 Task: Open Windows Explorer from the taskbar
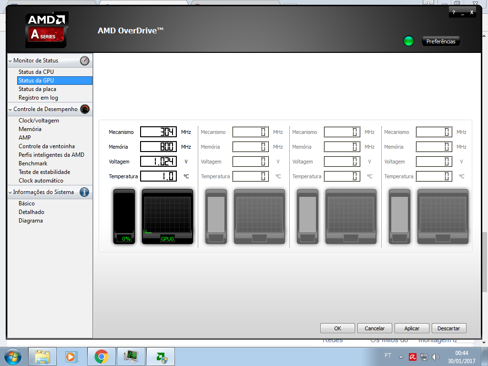click(42, 356)
